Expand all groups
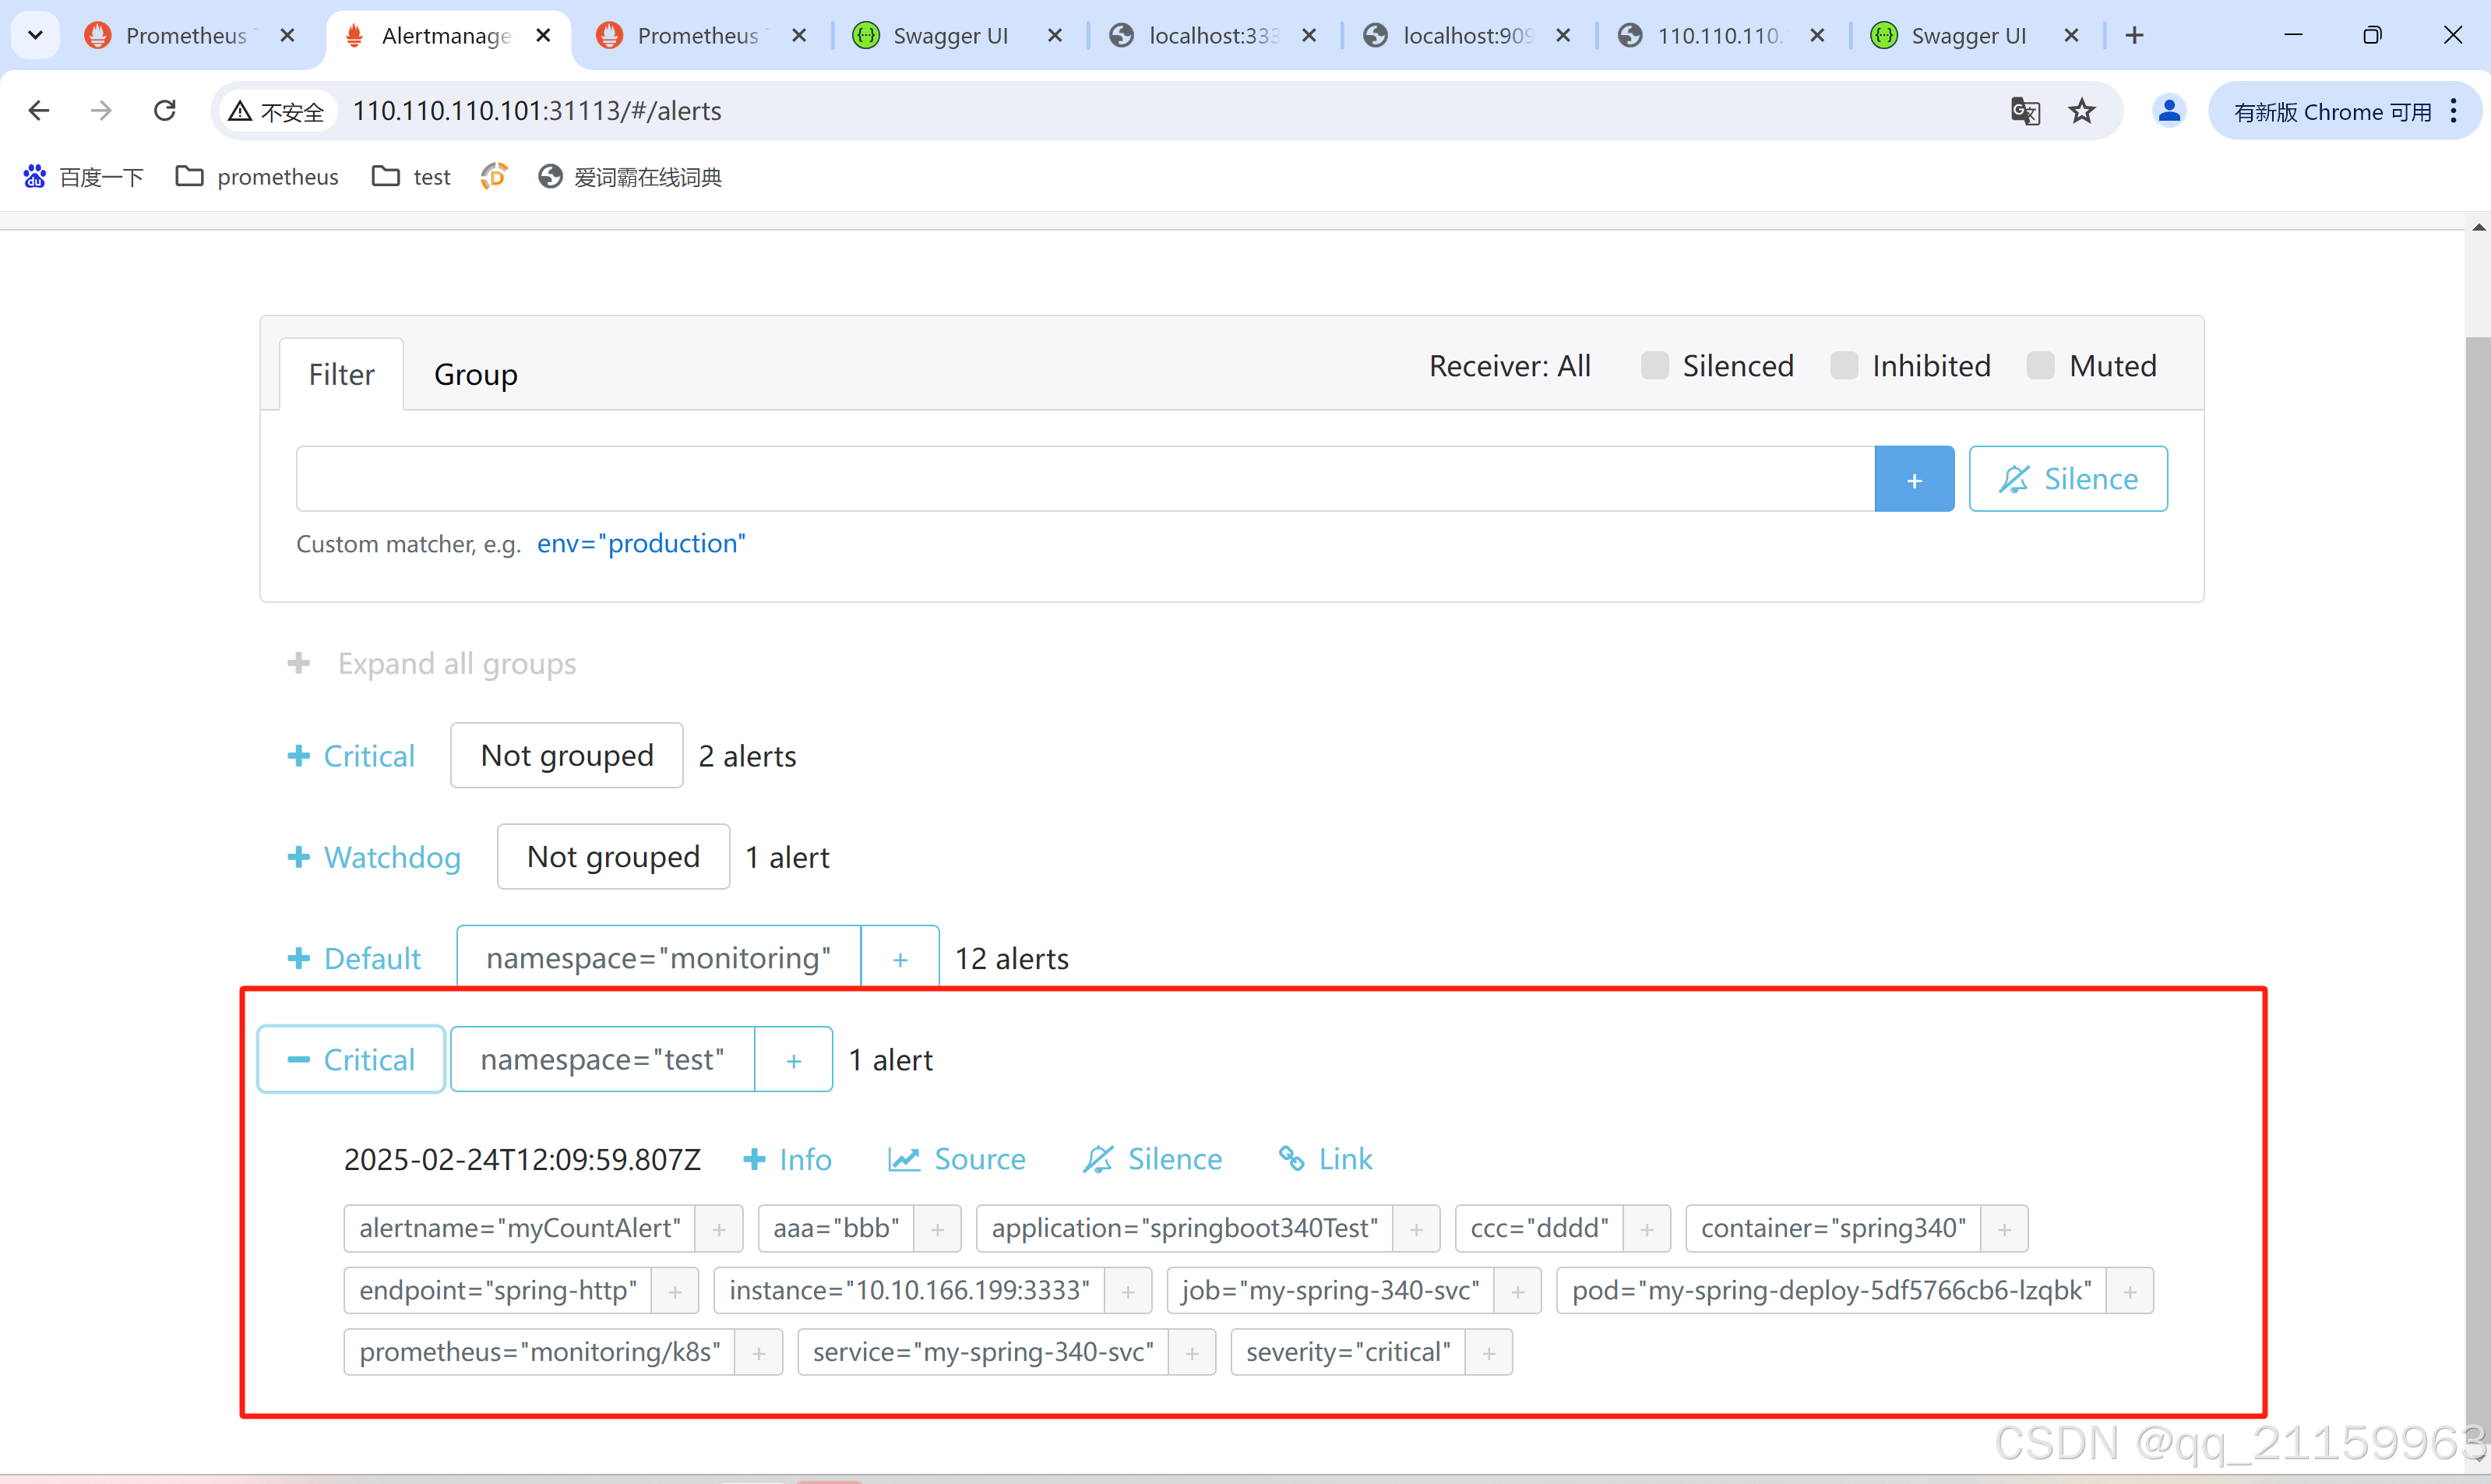 pos(432,663)
